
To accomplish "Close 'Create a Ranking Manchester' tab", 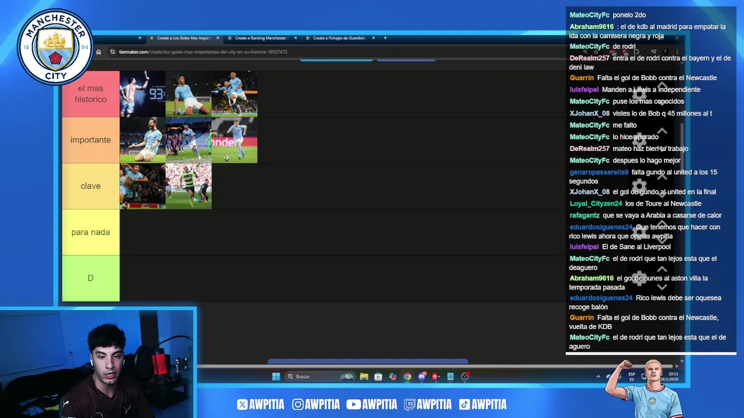I will coord(295,38).
